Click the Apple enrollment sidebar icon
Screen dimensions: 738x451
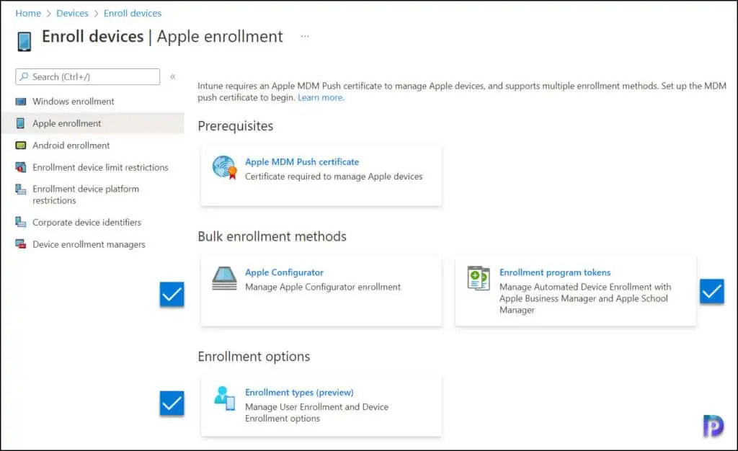(x=20, y=123)
